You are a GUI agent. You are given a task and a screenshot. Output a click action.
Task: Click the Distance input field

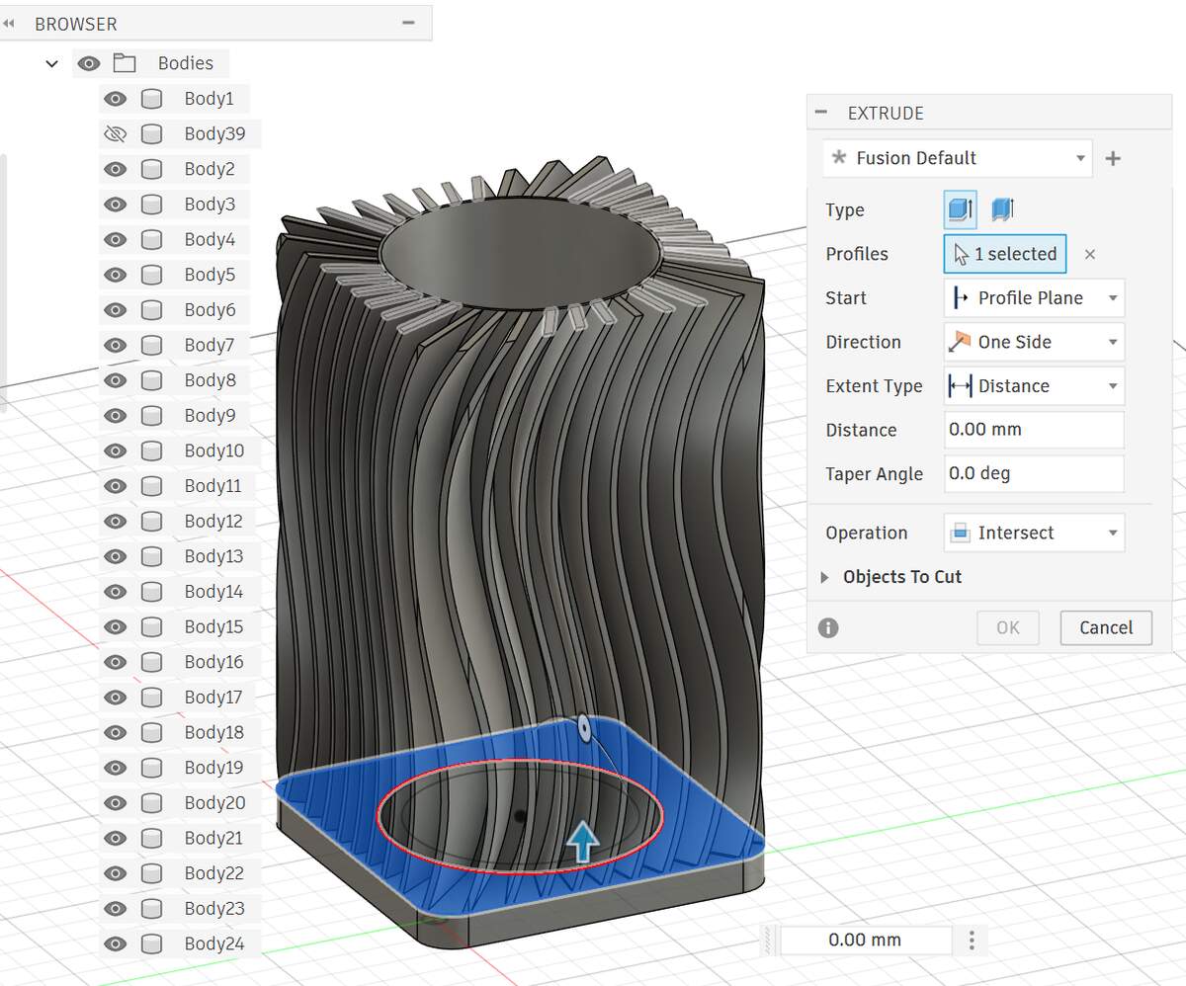[x=1034, y=430]
